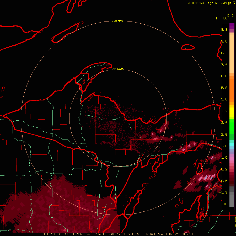Click the 7.4 legend value

224,65
